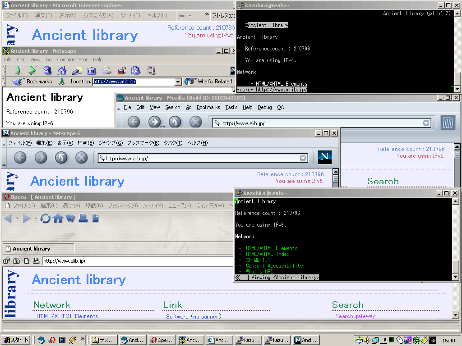Viewport: 462px width, 346px height.
Task: Click Back button in Netscape 6
Action: click(20, 157)
